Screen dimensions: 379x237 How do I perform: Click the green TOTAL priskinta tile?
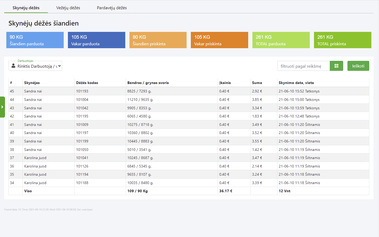(342, 40)
